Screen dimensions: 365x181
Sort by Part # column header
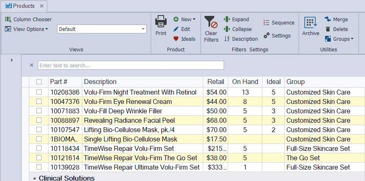(x=65, y=82)
